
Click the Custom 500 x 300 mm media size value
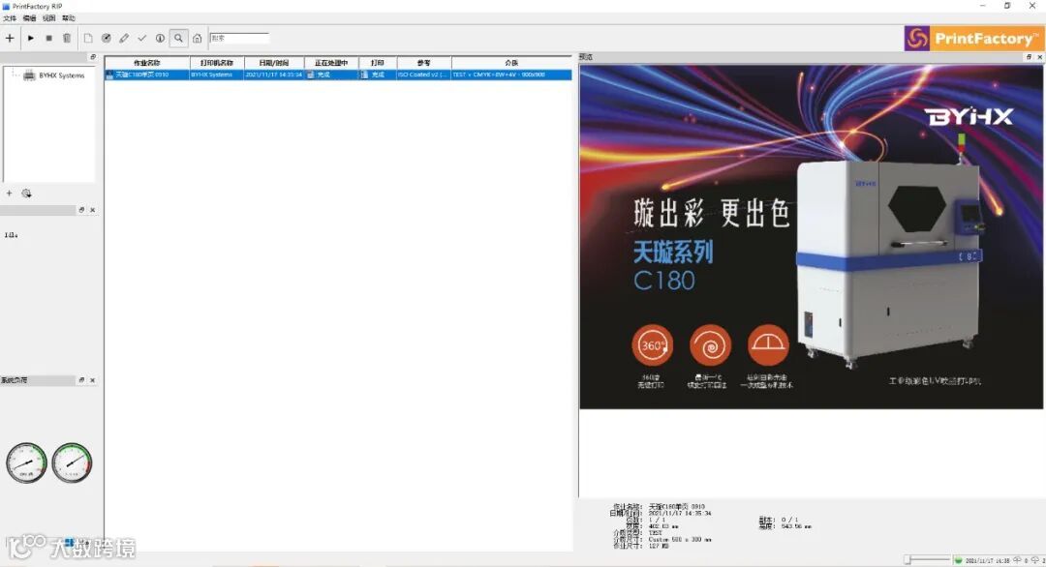click(680, 539)
